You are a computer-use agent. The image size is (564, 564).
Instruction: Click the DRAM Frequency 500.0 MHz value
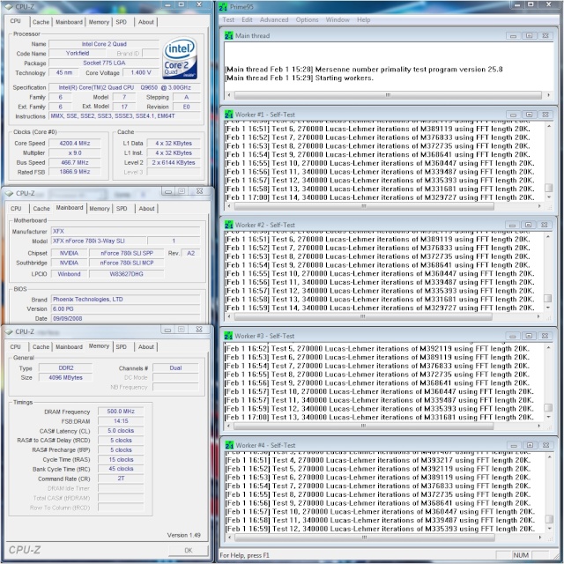tap(121, 412)
